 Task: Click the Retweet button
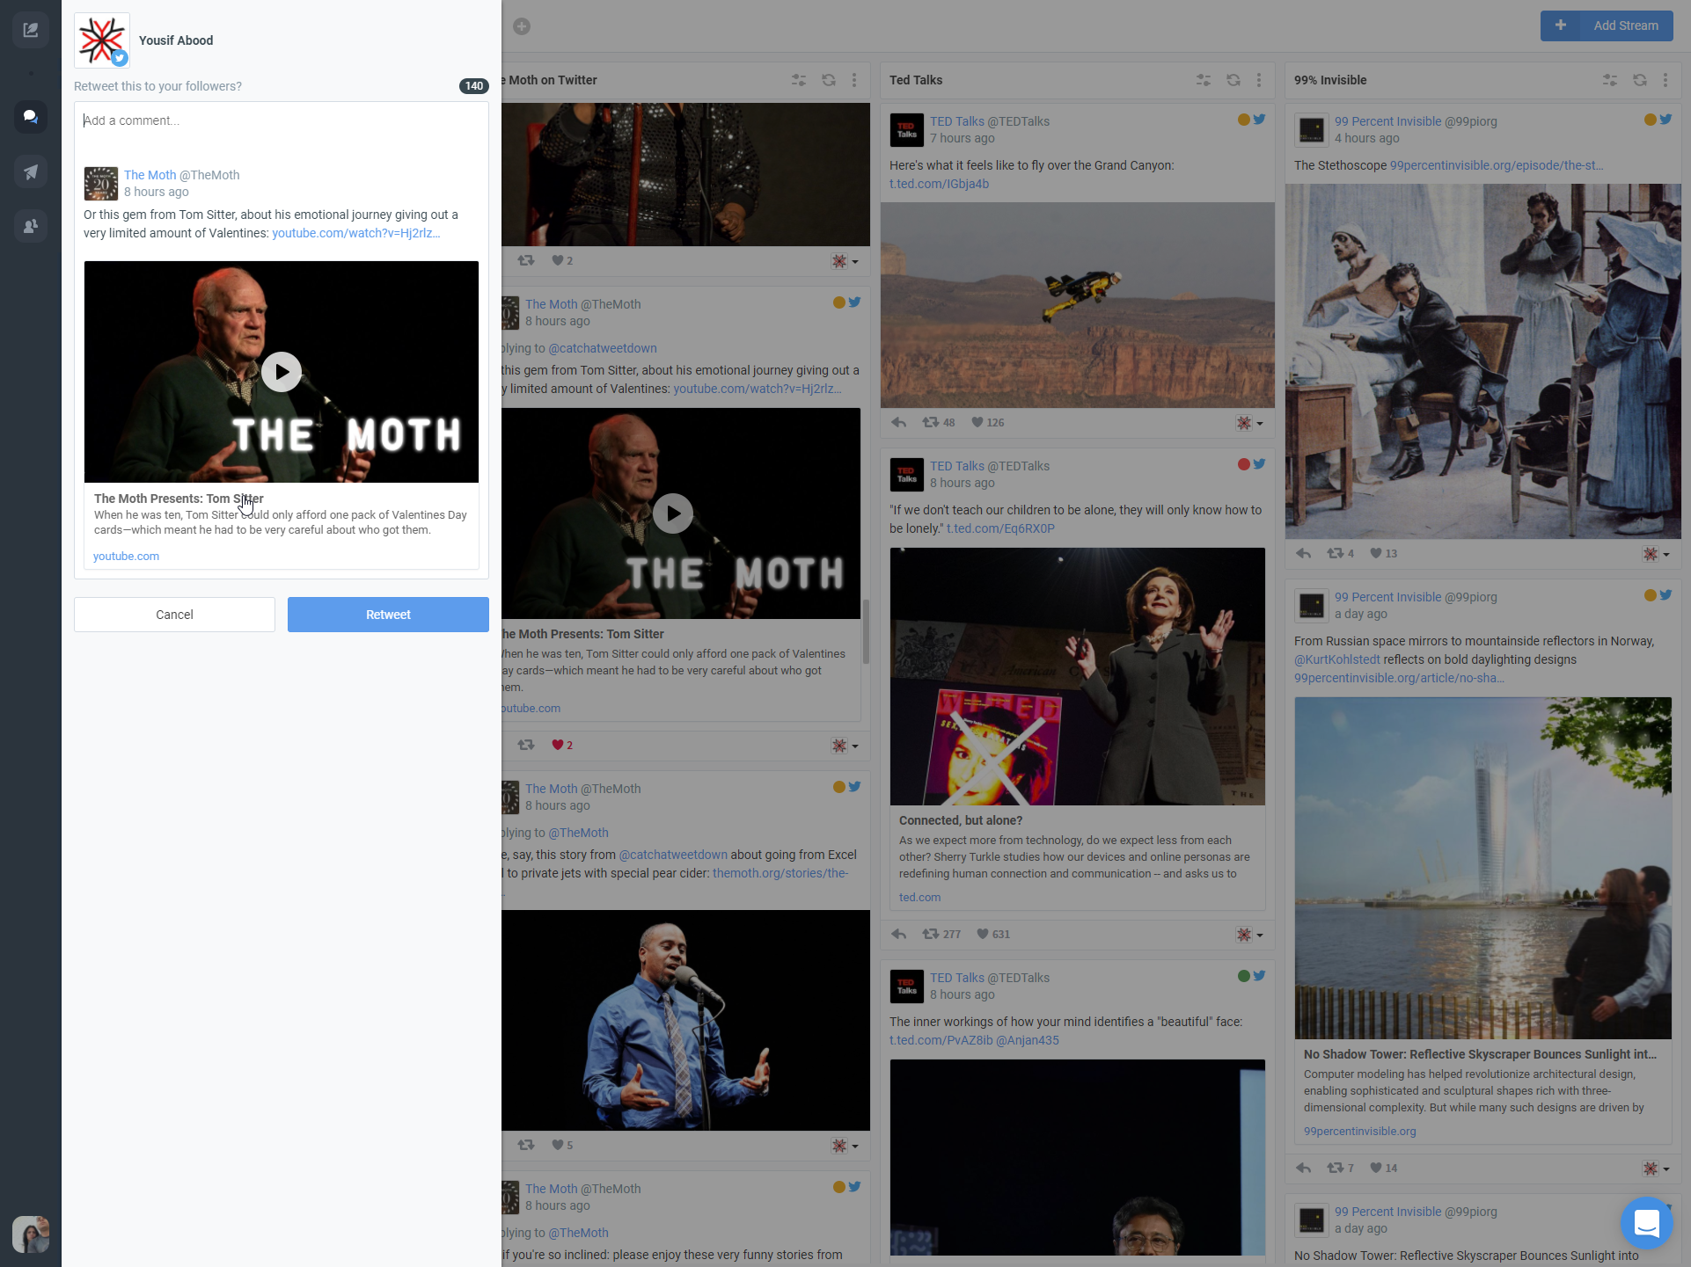point(388,615)
